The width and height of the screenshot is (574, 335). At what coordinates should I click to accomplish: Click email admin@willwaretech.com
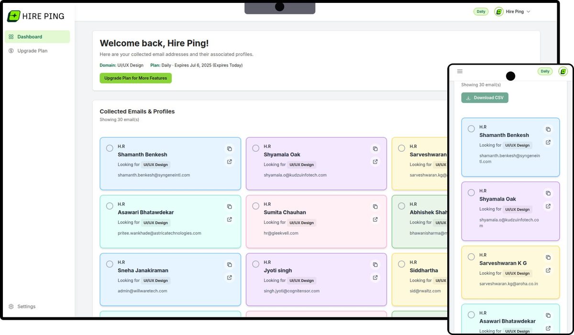tap(142, 291)
